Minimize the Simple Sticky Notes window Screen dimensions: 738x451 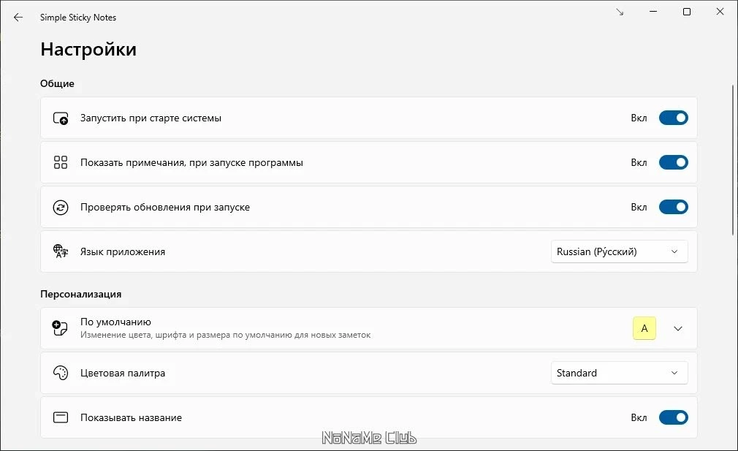point(653,12)
